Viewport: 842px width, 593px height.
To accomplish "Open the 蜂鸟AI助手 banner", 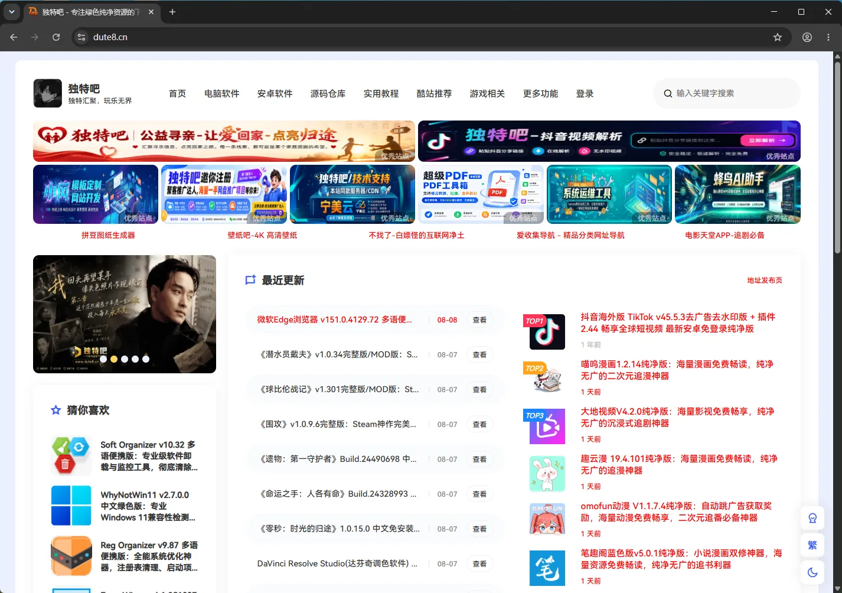I will tap(737, 194).
